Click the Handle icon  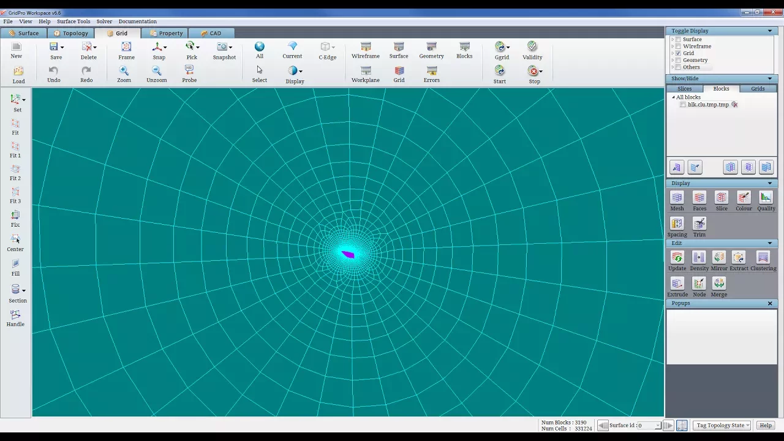click(x=15, y=314)
